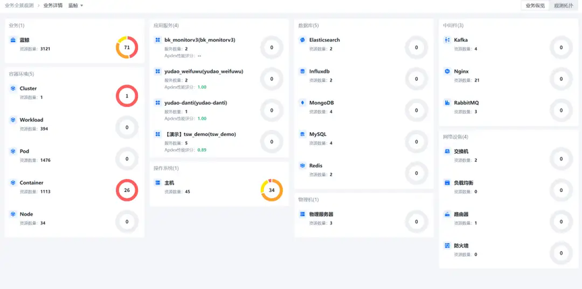Click the Pod resource count 1476
Image resolution: width=582 pixels, height=289 pixels.
[45, 160]
